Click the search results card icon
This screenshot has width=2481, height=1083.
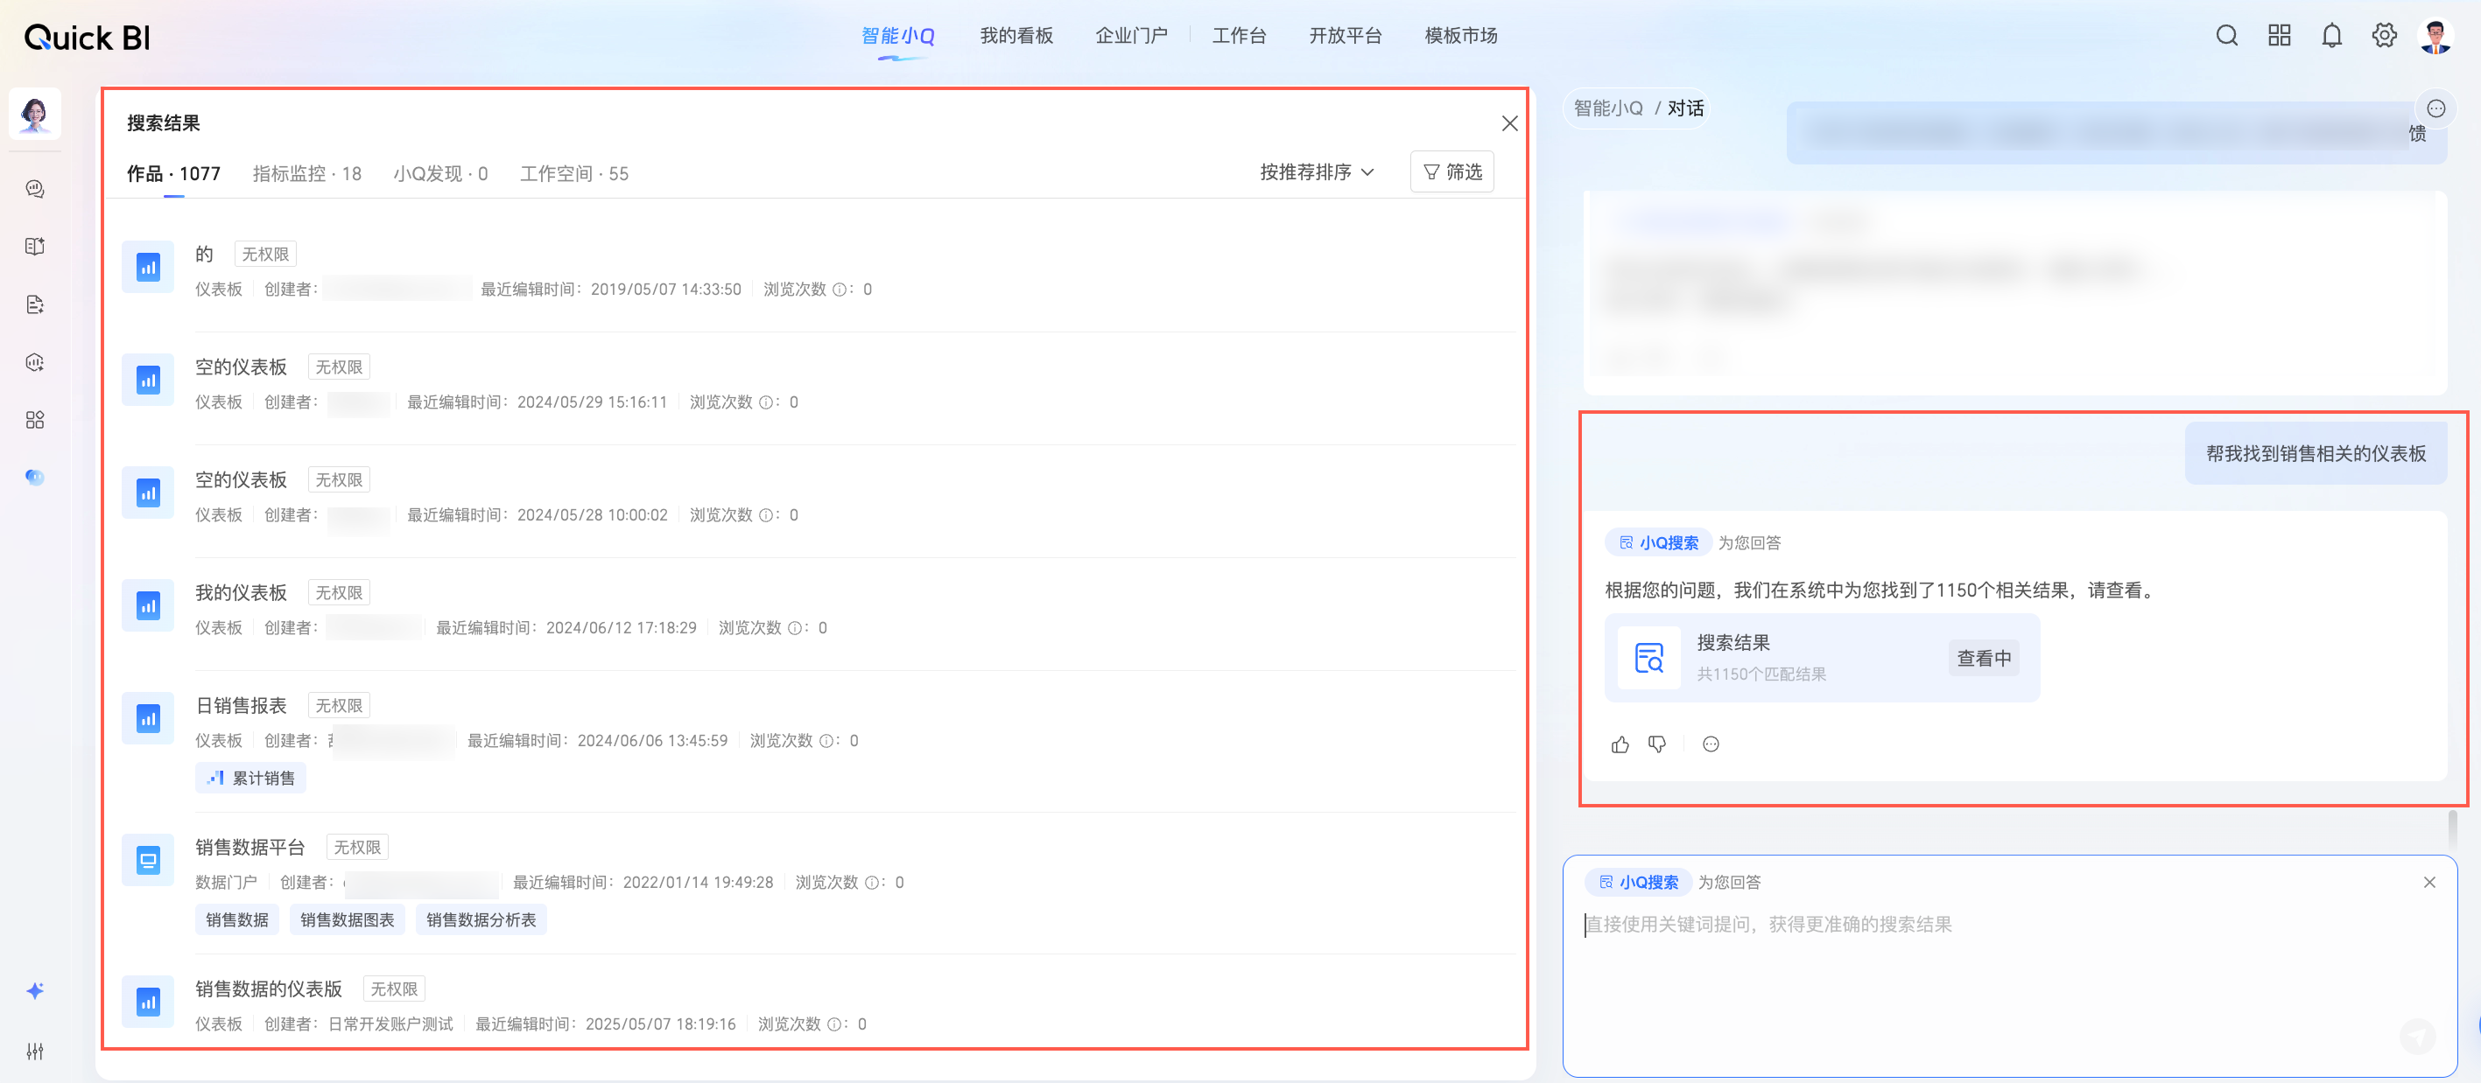coord(1648,658)
